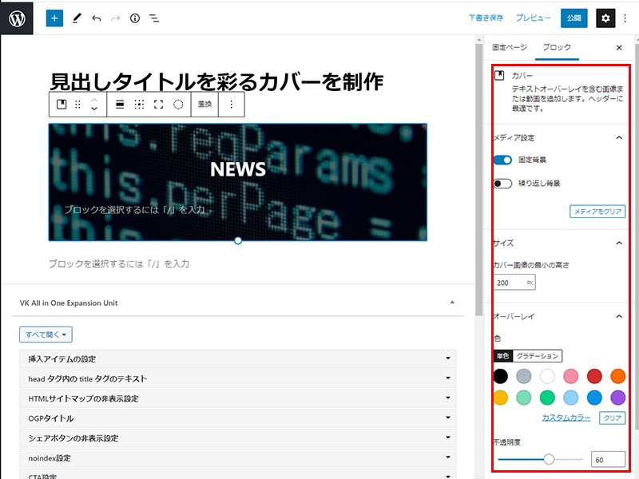Screen dimensions: 639x479
Task: Open the document details info icon
Action: (135, 18)
